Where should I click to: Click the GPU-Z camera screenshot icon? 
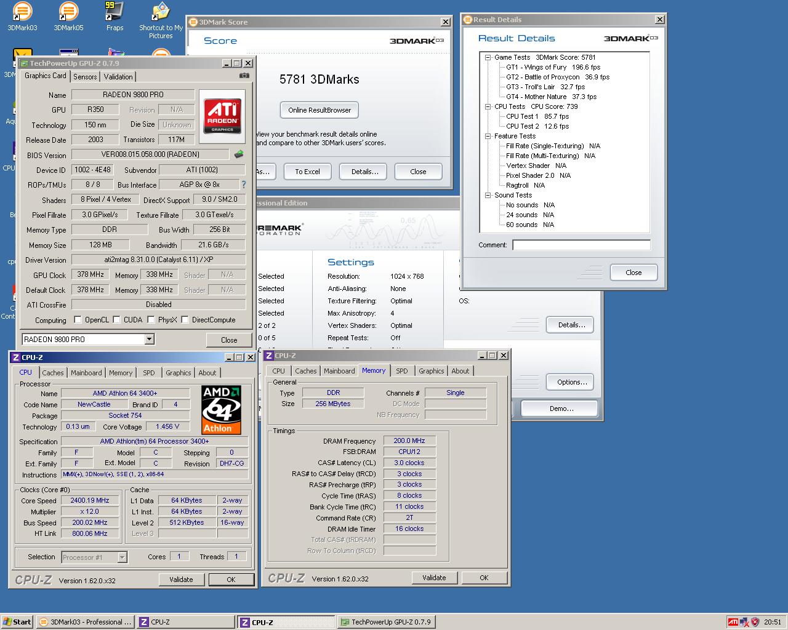coord(244,76)
